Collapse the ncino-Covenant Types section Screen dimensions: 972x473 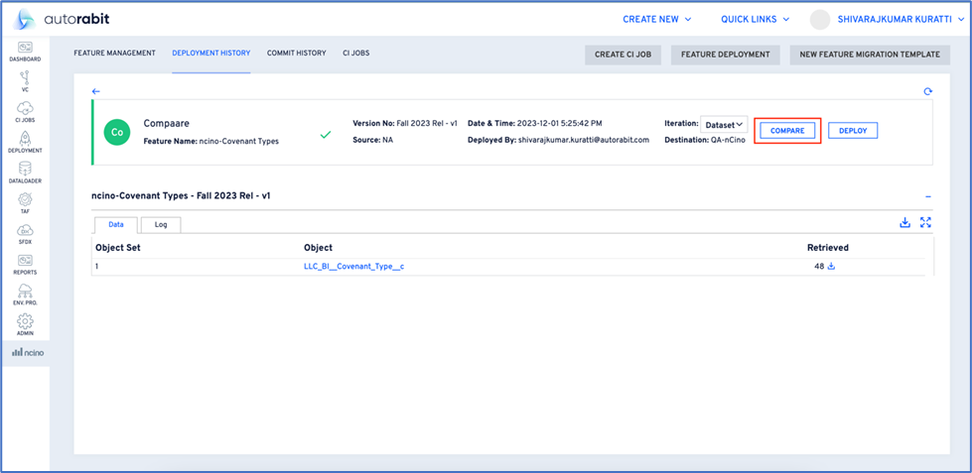click(927, 196)
